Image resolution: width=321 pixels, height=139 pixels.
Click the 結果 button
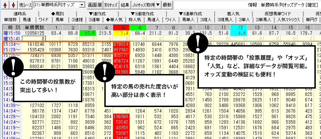point(125,5)
